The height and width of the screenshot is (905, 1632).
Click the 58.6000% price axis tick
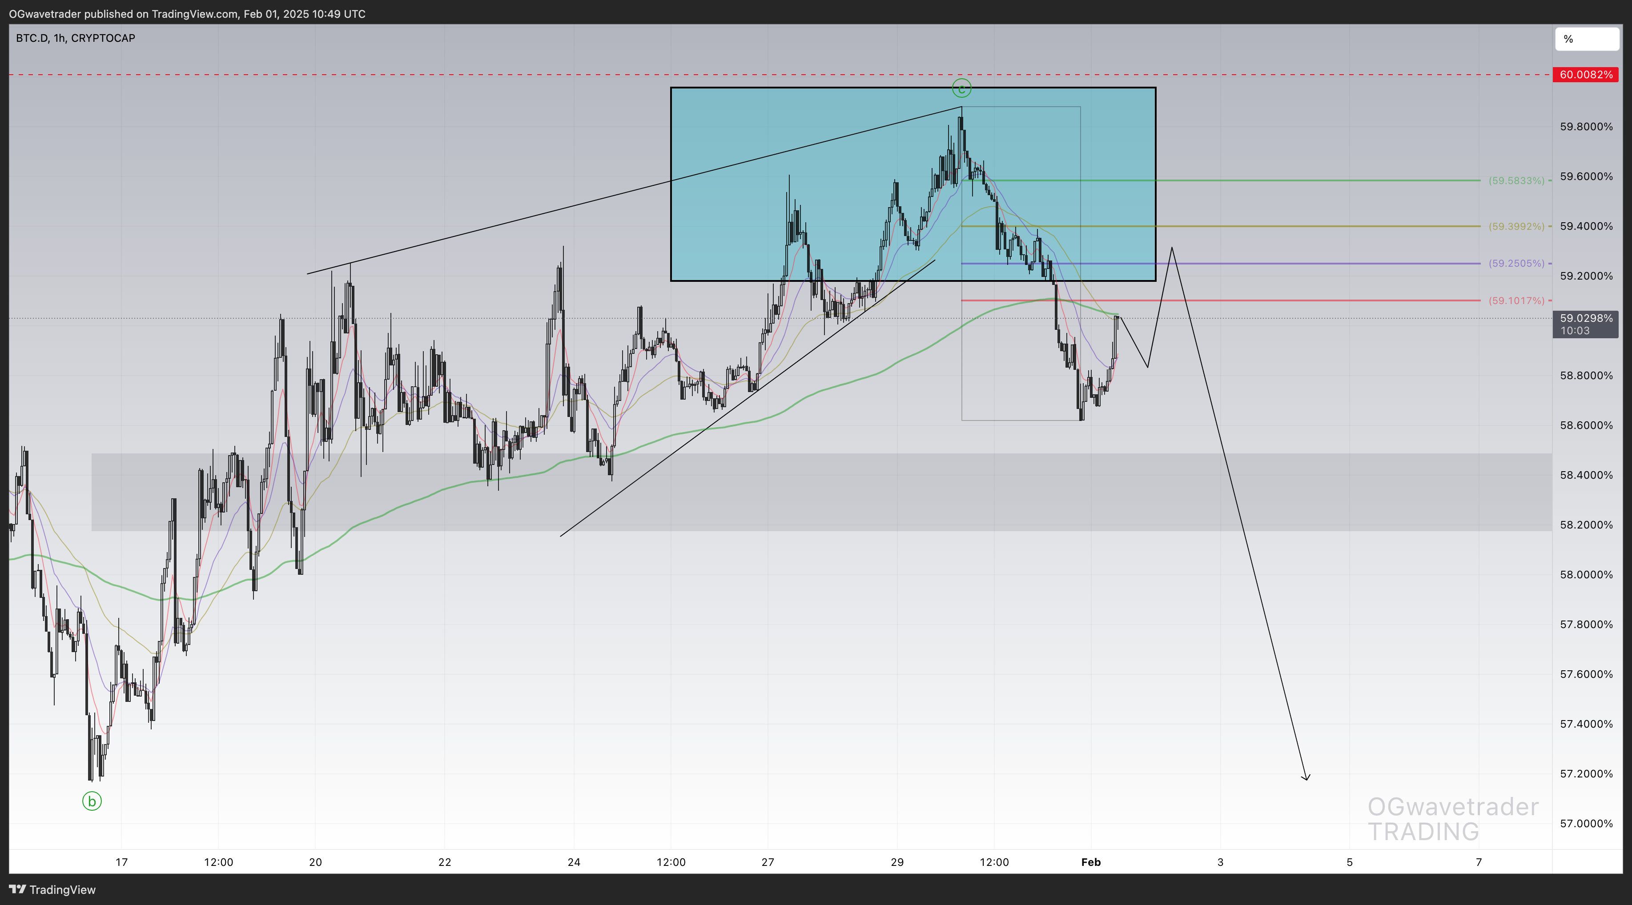tap(1586, 425)
